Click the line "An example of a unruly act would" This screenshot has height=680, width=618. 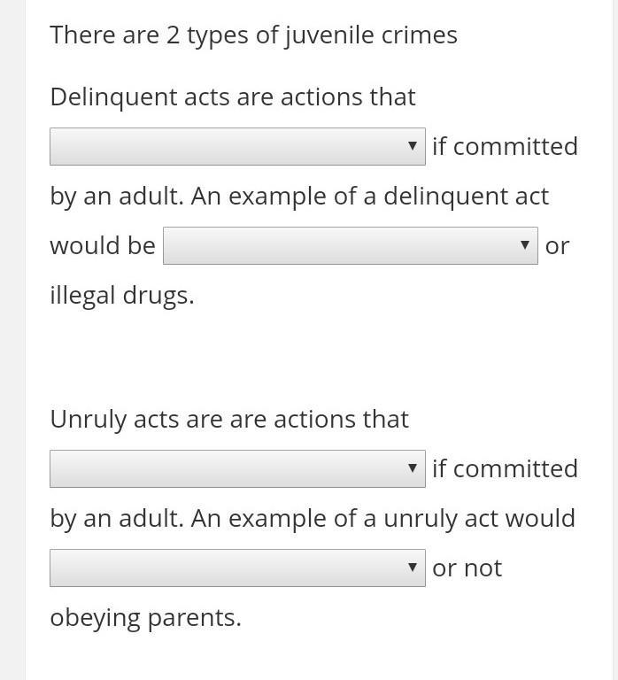click(x=383, y=519)
